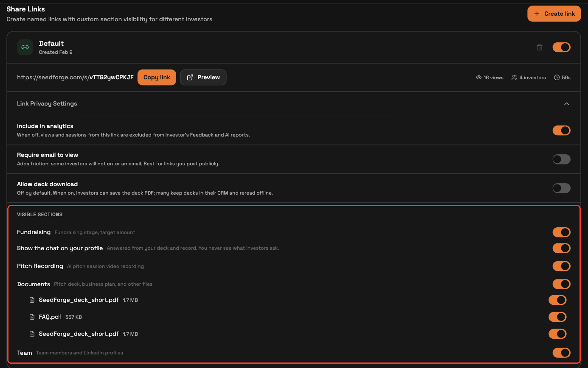588x368 pixels.
Task: Click the 'Created Feb 9' text
Action: pos(56,52)
